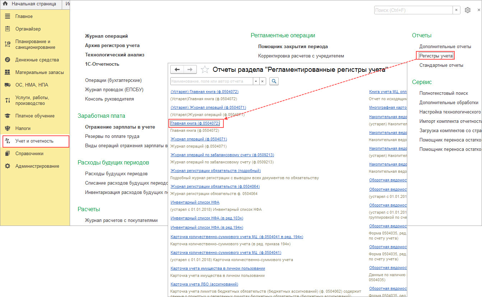Image resolution: width=482 pixels, height=297 pixels.
Task: Open Журнал операций по забалансовому счету (ф.0509213)
Action: click(222, 155)
